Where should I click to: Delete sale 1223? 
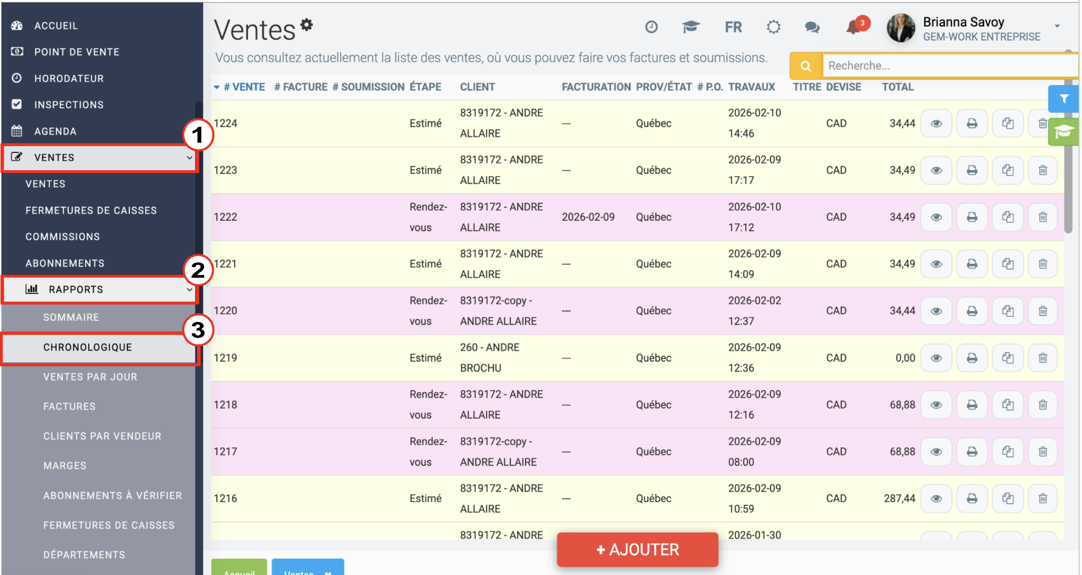click(1043, 170)
